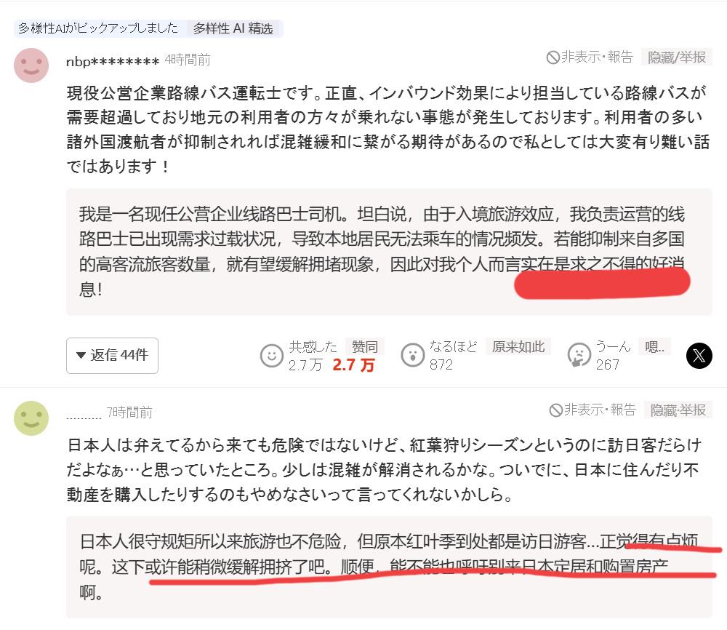Click the 2.7万 agree count

coord(305,365)
